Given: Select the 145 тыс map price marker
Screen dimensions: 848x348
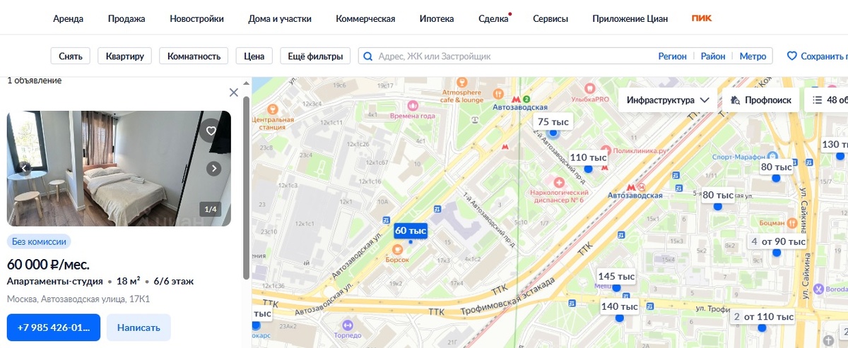Looking at the screenshot, I should coord(617,276).
